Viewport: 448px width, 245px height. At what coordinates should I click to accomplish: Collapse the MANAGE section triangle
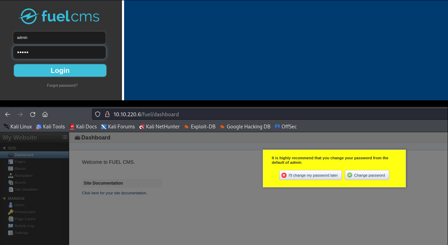click(4, 198)
